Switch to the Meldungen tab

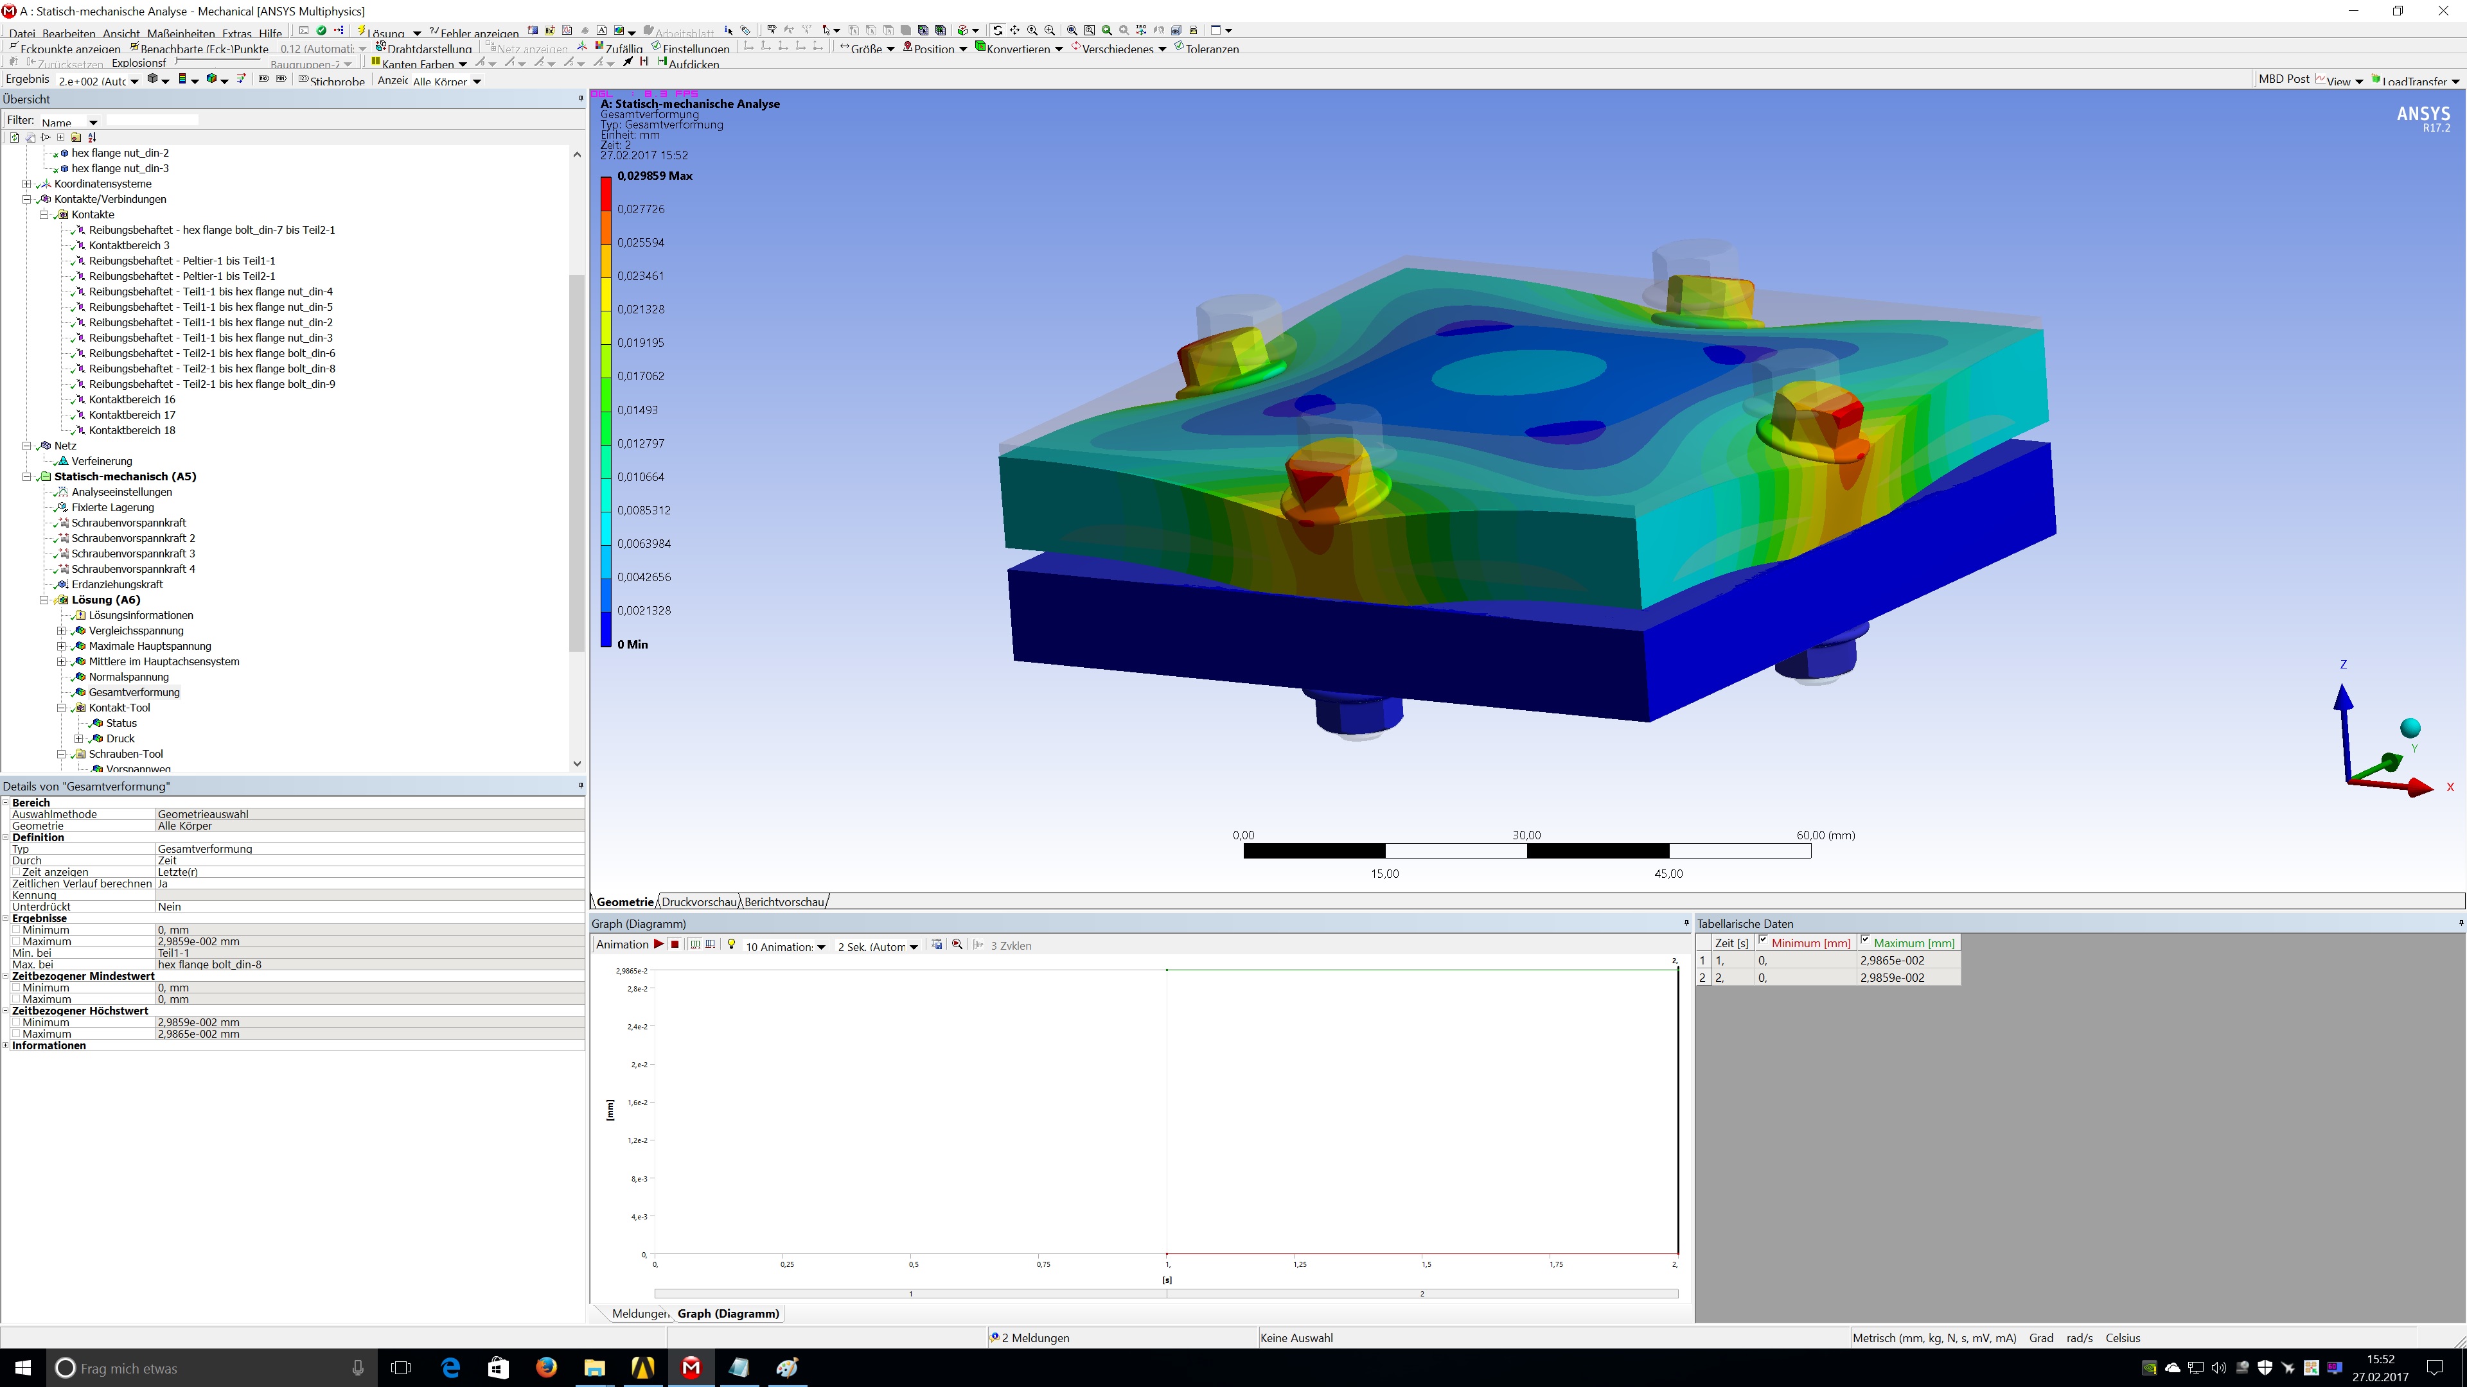(640, 1313)
